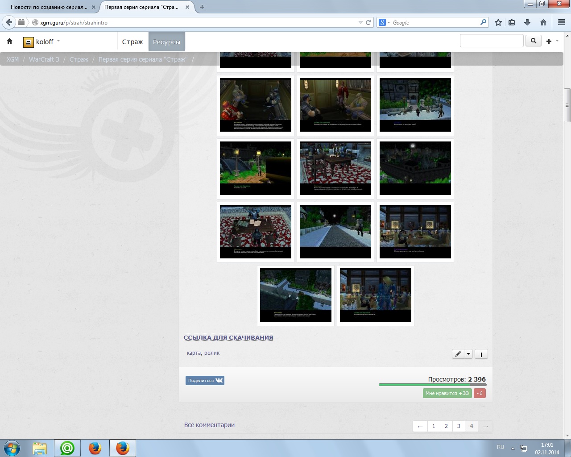This screenshot has width=571, height=457.
Task: Dislike the post with the red -6 button
Action: [480, 393]
